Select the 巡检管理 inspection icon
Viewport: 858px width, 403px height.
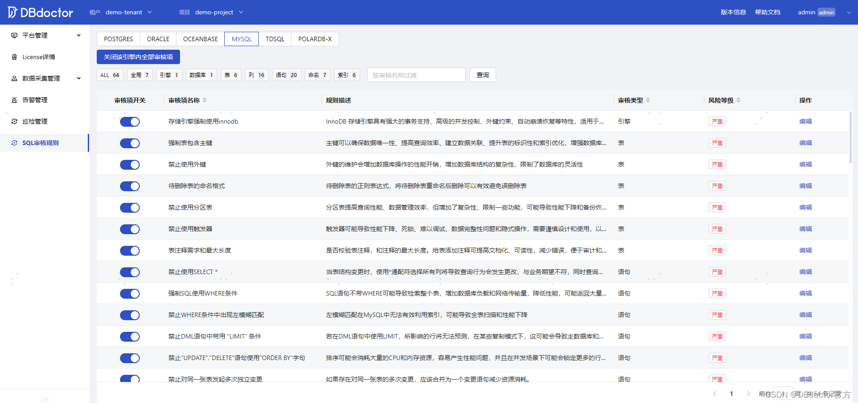point(15,121)
